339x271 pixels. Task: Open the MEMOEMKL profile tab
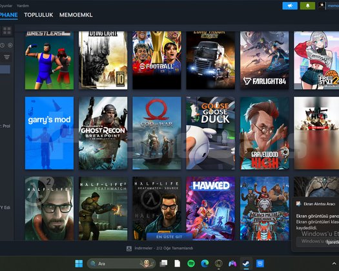(76, 15)
